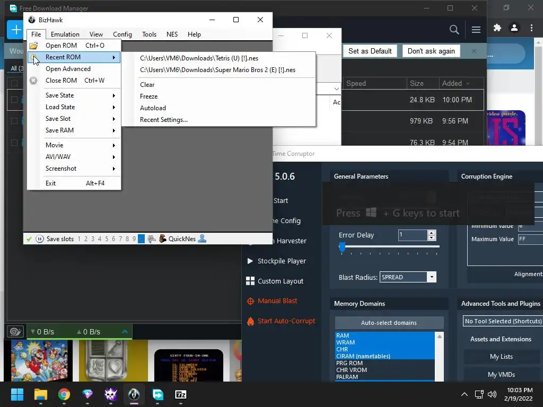The height and width of the screenshot is (407, 543).
Task: Expand the Movie submenu
Action: coord(74,145)
